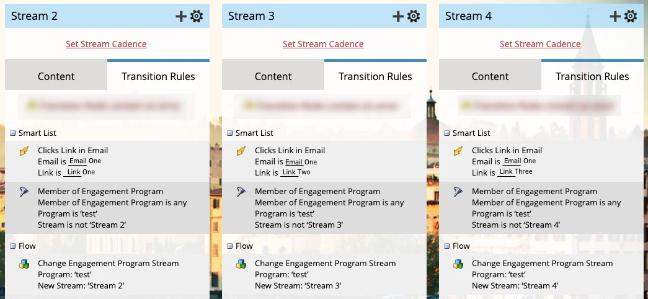Screen dimensions: 648x299
Task: Open the gear settings for Stream 4
Action: click(631, 16)
